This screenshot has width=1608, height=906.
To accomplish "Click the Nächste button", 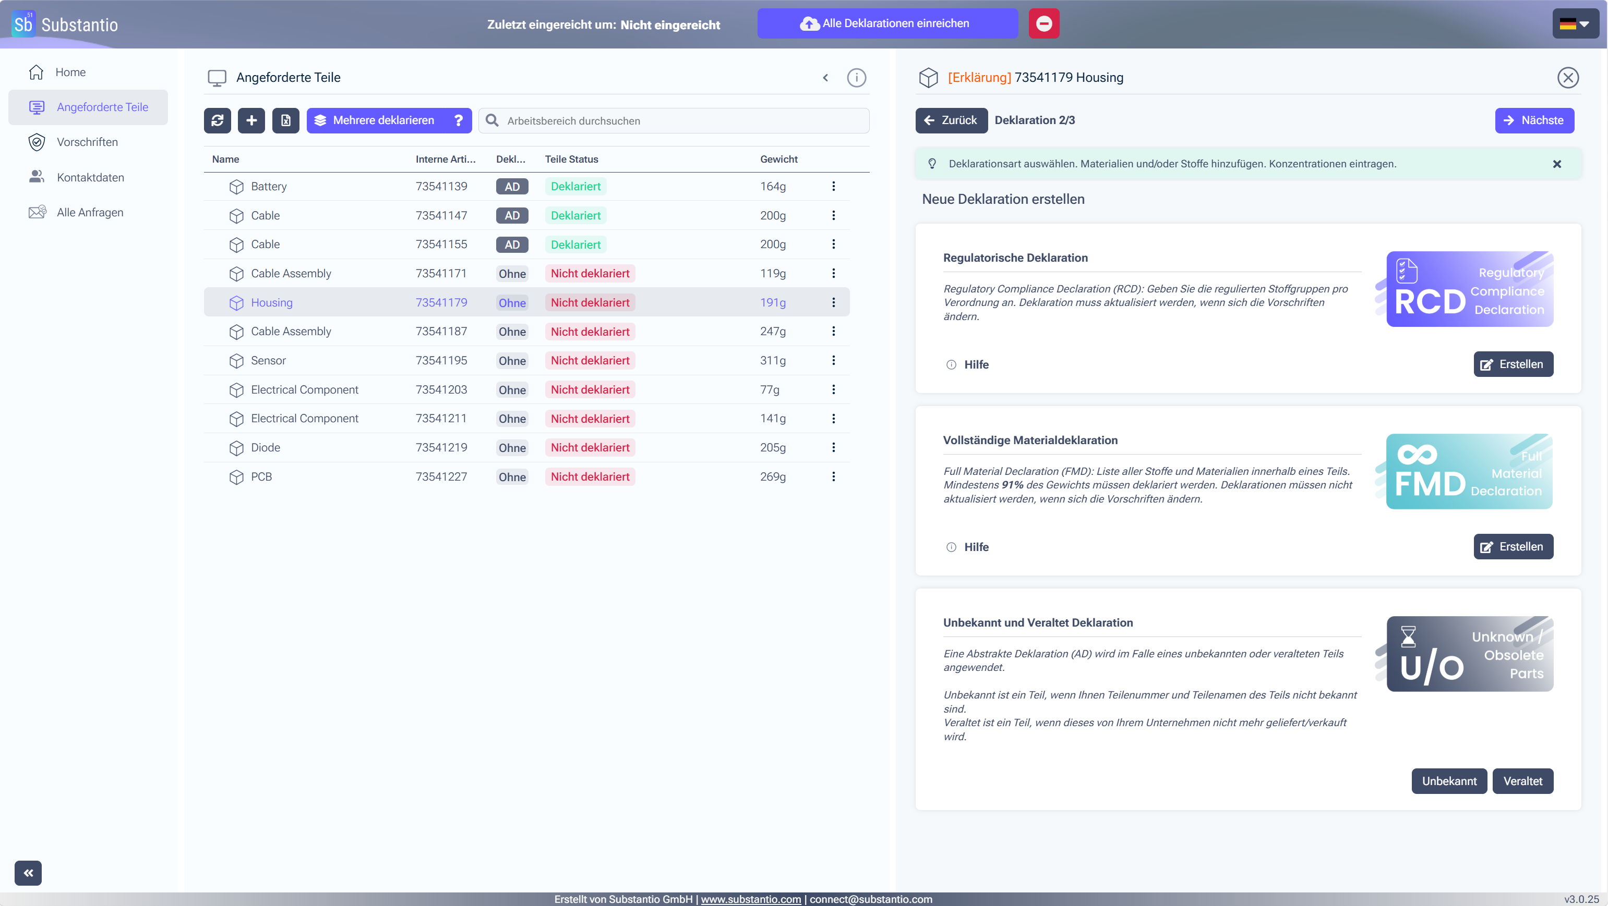I will click(x=1534, y=120).
